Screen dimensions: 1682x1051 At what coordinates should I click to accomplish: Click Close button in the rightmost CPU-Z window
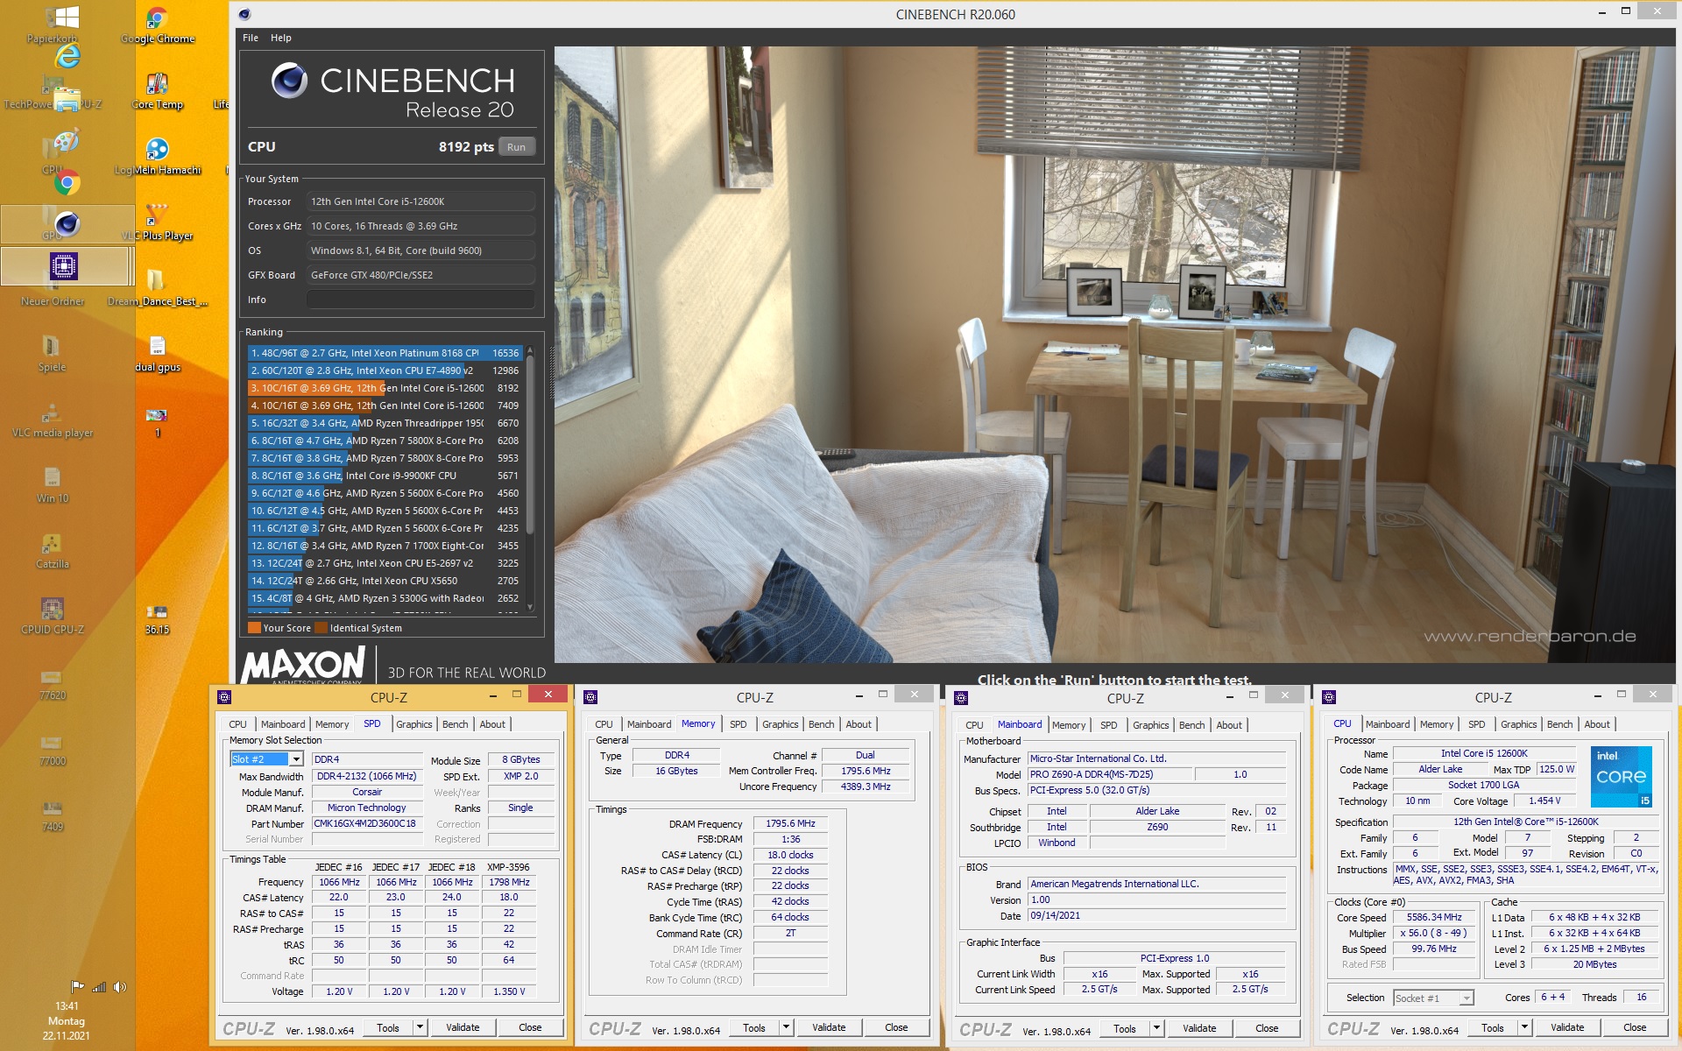pyautogui.click(x=1635, y=1027)
